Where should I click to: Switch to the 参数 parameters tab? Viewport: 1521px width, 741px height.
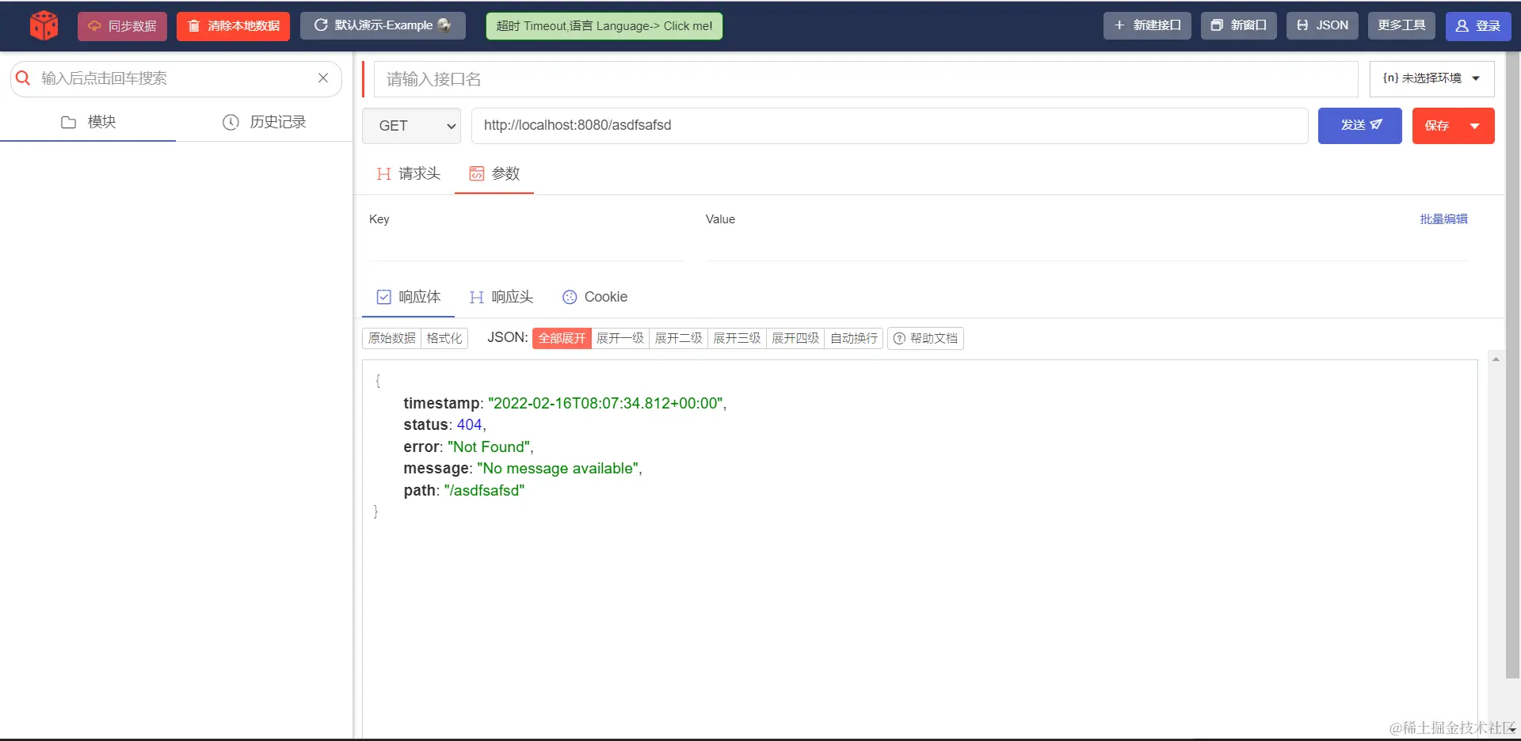tap(494, 173)
